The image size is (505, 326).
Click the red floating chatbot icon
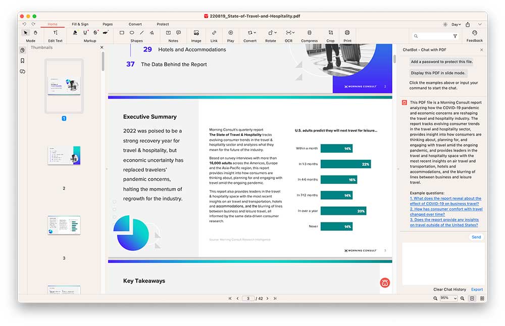[385, 283]
